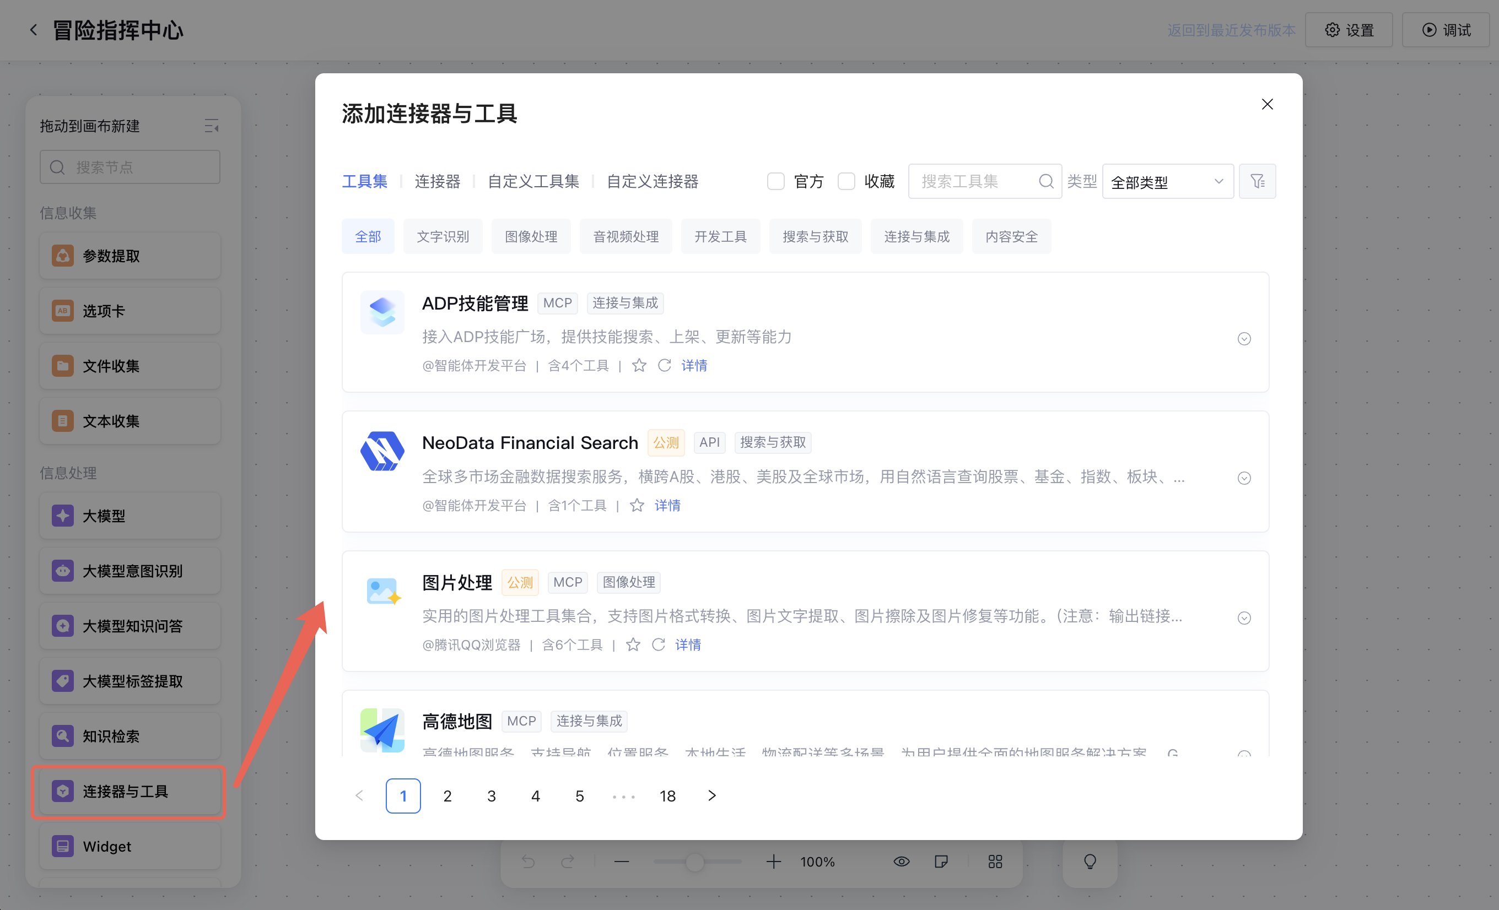This screenshot has height=910, width=1499.
Task: Click the filter funnel icon
Action: (x=1257, y=181)
